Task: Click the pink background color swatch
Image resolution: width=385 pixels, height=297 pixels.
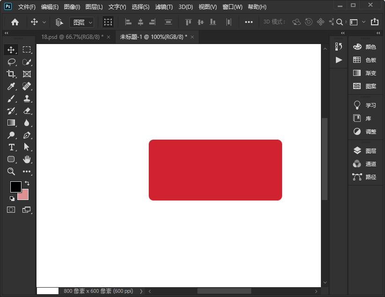Action: pyautogui.click(x=23, y=195)
